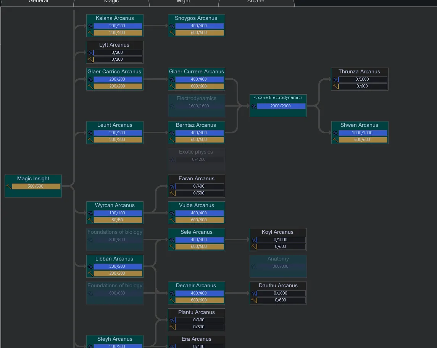The height and width of the screenshot is (348, 437).
Task: Select the Snoygos Arcanus node title
Action: (196, 18)
